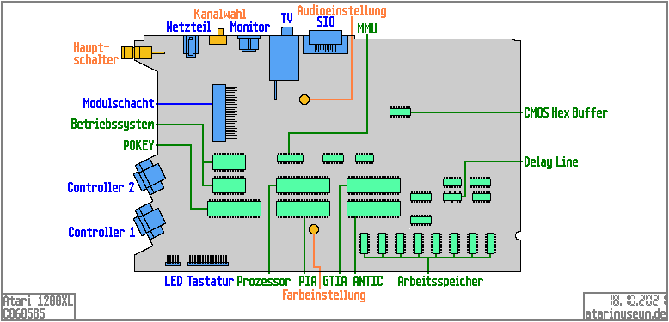Click the TV label
This screenshot has width=669, height=322.
(x=286, y=18)
